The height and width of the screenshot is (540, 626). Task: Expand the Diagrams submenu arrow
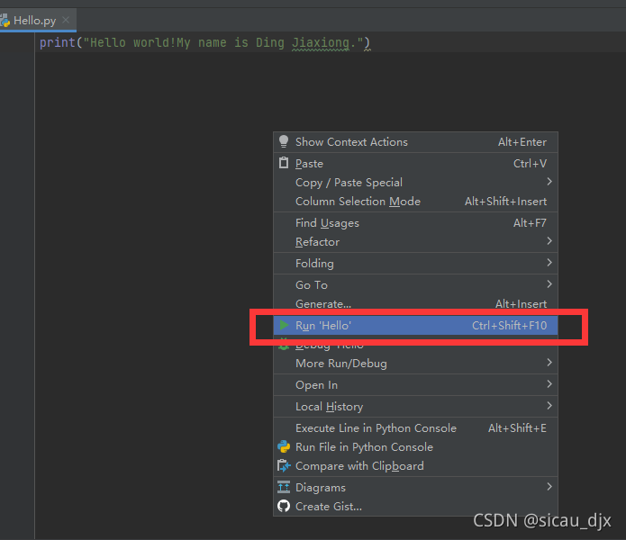549,487
